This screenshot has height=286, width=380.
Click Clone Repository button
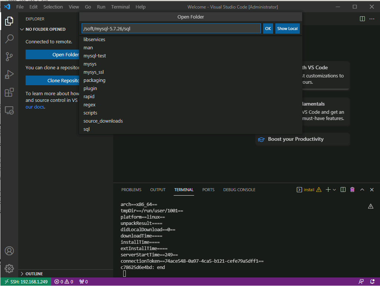52,80
